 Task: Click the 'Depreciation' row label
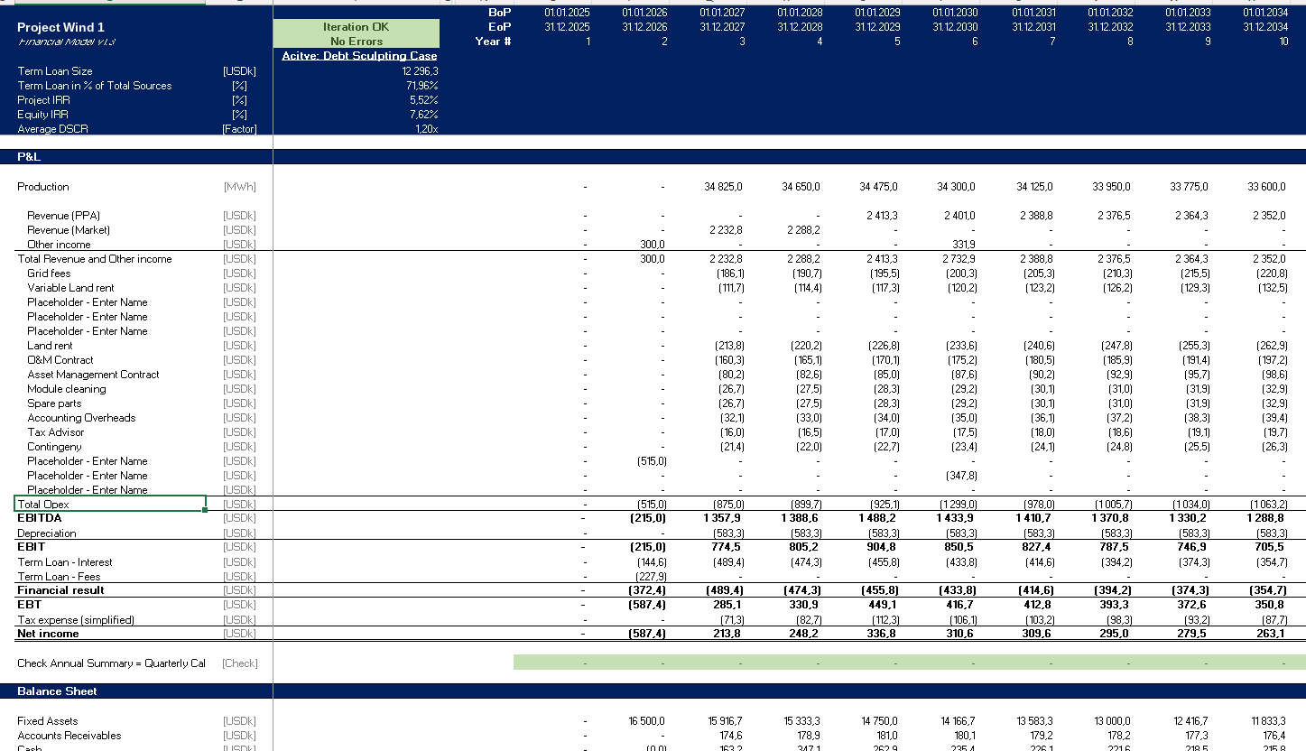pos(47,533)
